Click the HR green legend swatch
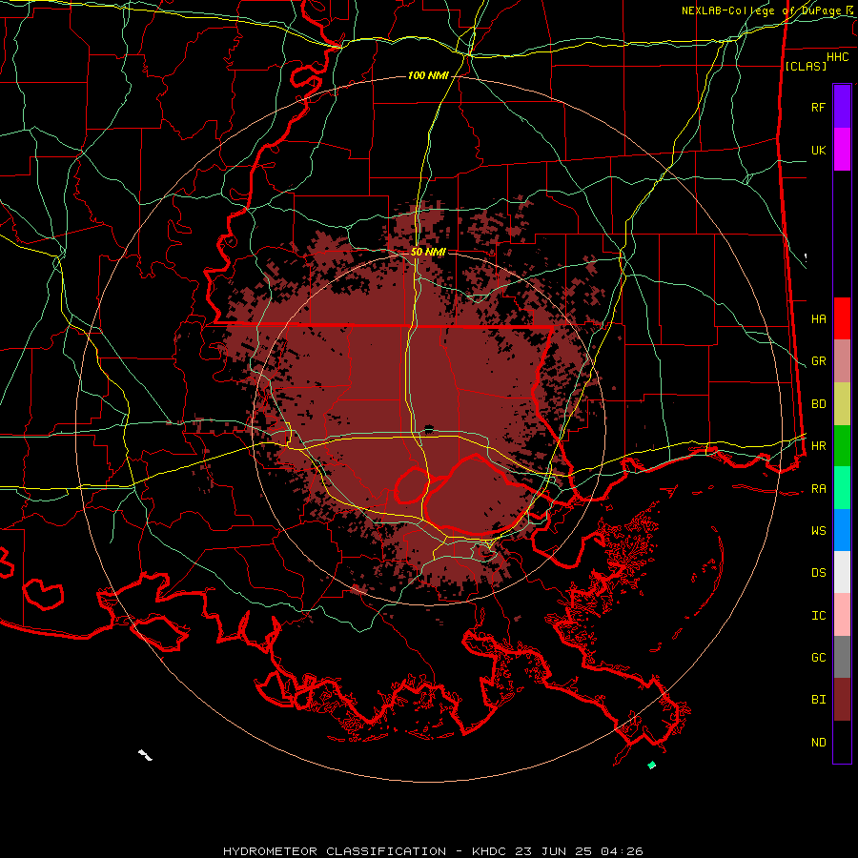The height and width of the screenshot is (858, 858). (x=842, y=445)
